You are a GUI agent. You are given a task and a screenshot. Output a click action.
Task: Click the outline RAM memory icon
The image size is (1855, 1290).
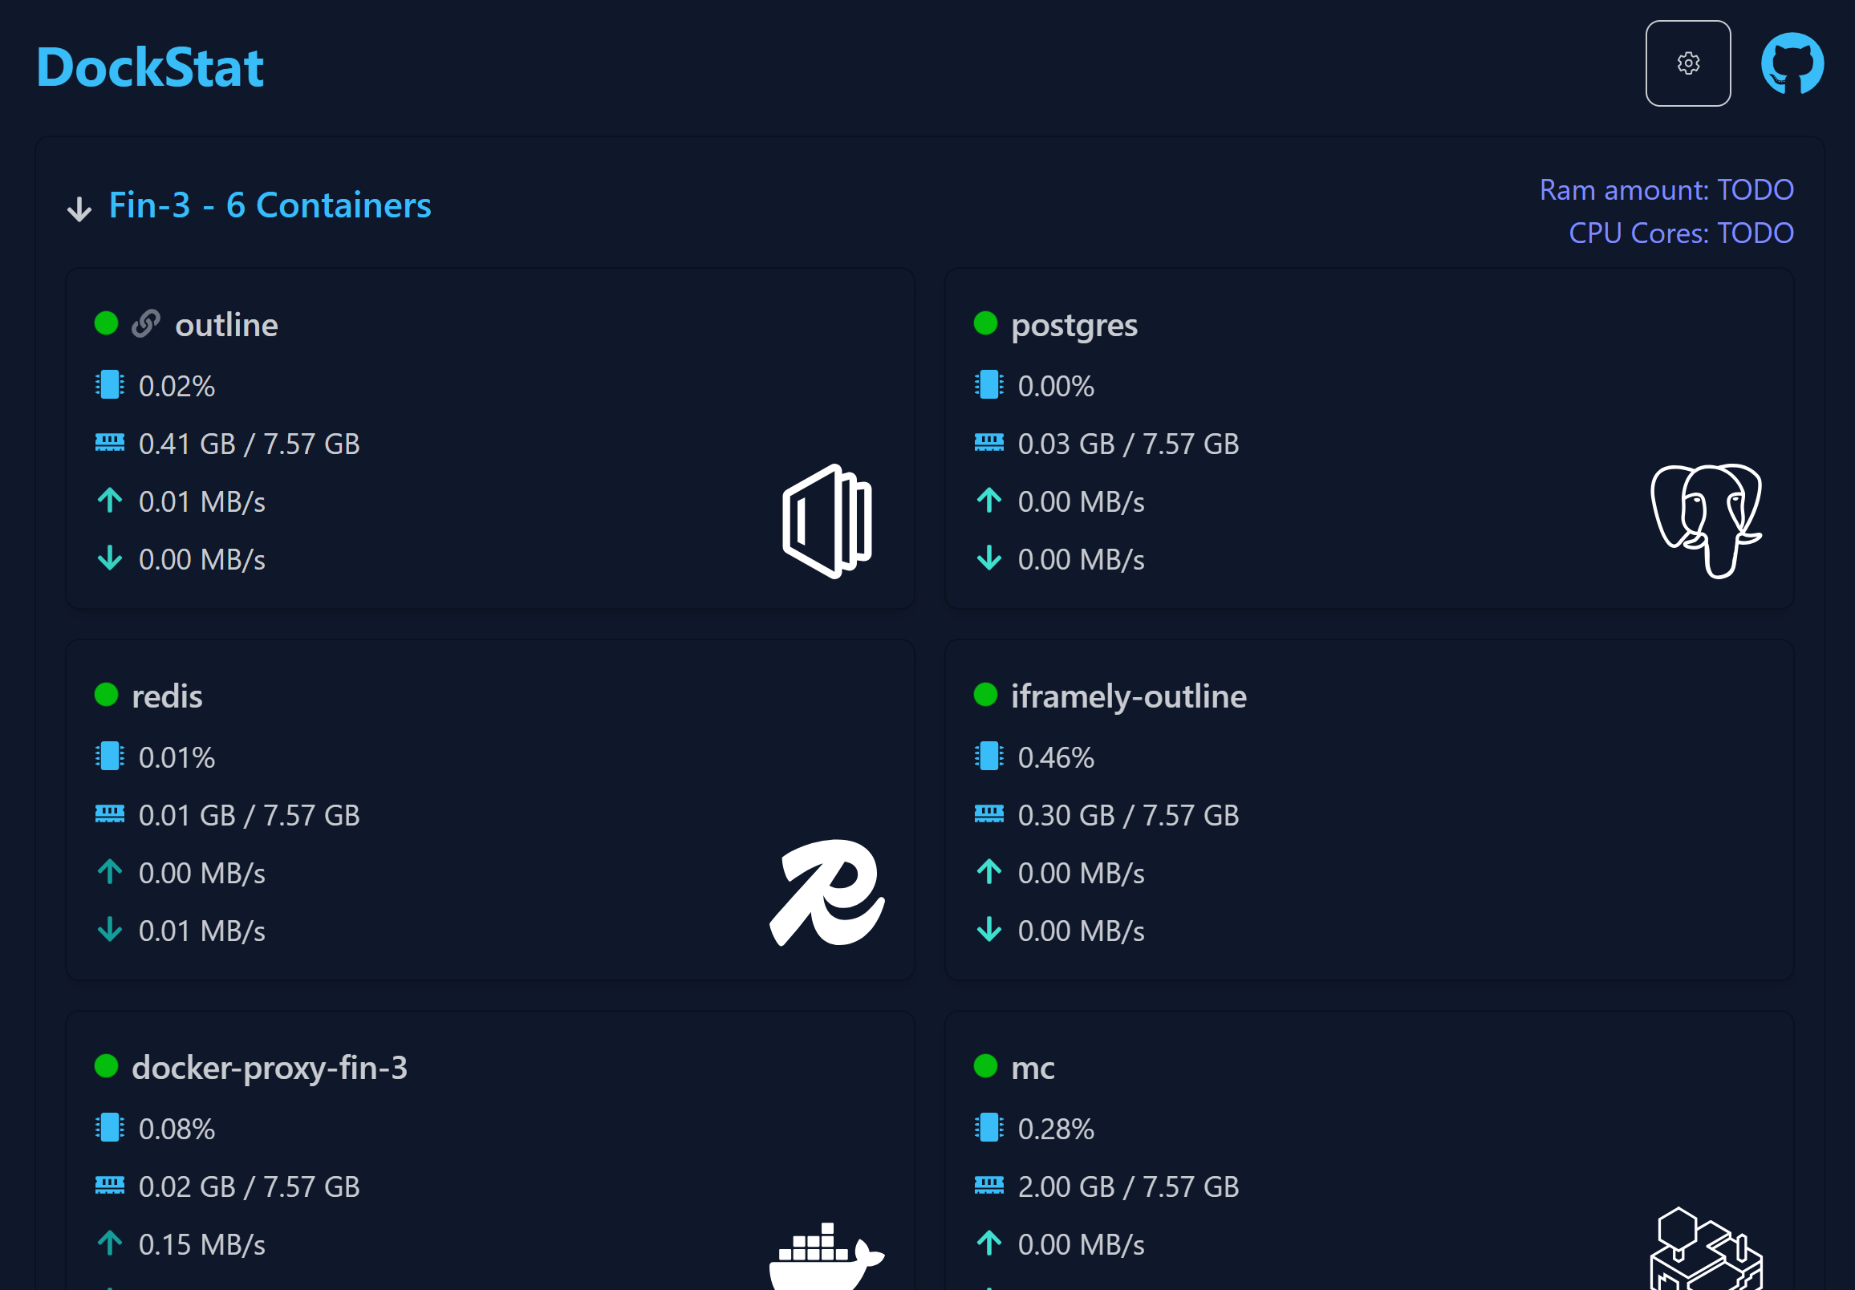110,443
